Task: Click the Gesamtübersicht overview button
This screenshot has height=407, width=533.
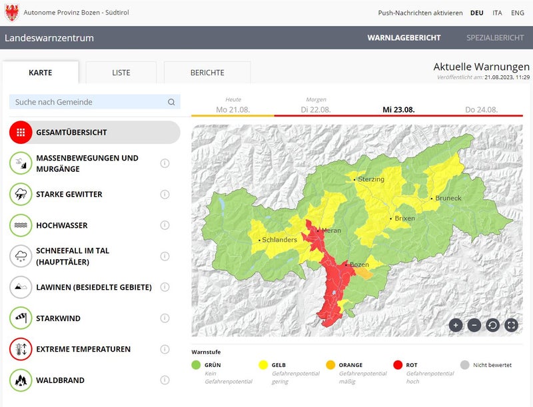Action: 95,133
